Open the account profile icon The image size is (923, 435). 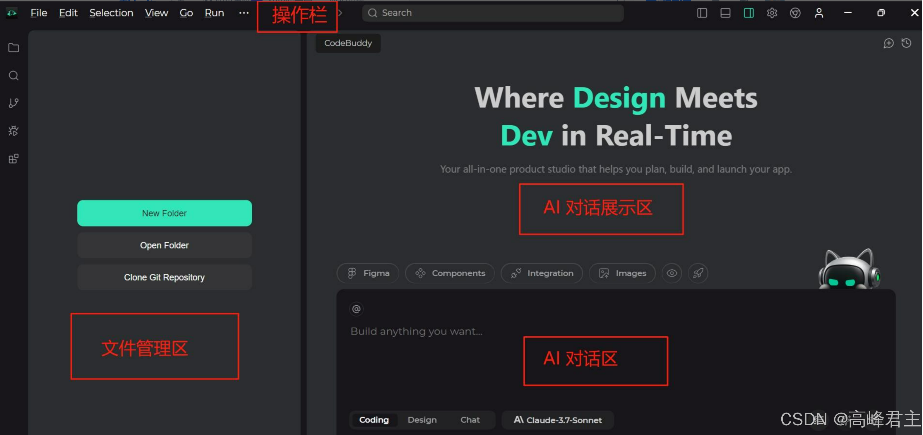coord(819,13)
